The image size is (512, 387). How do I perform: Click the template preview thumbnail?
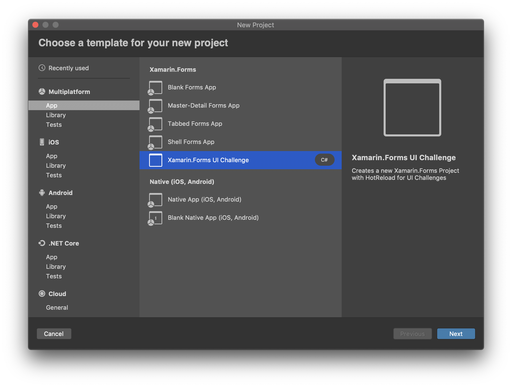tap(412, 108)
